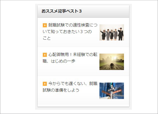The image size is (158, 114).
Task: Click the text line いて知っておきたい3つの
Action: click(x=67, y=32)
